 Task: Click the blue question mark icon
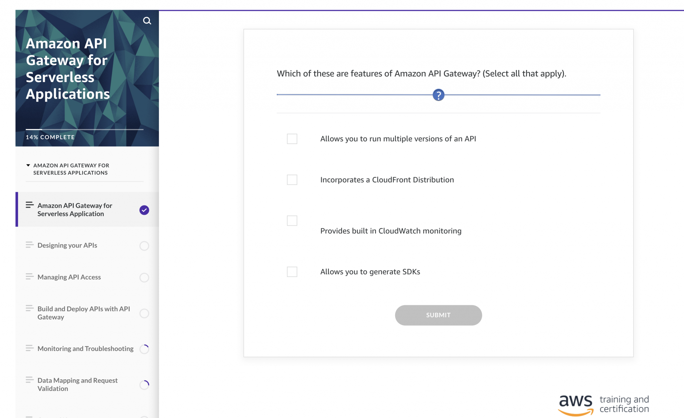point(438,95)
